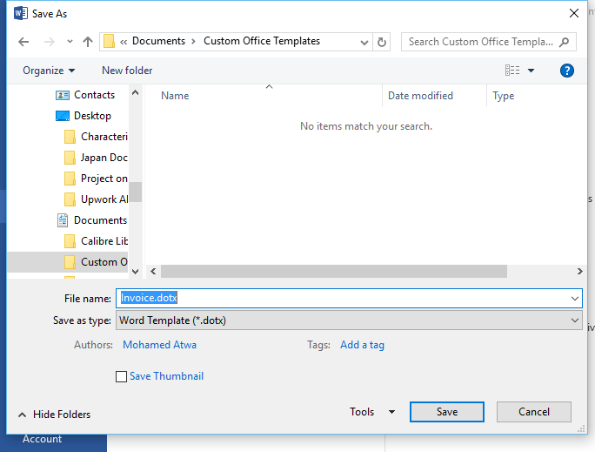Click the Back navigation arrow
Viewport: 595px width, 452px height.
(23, 42)
